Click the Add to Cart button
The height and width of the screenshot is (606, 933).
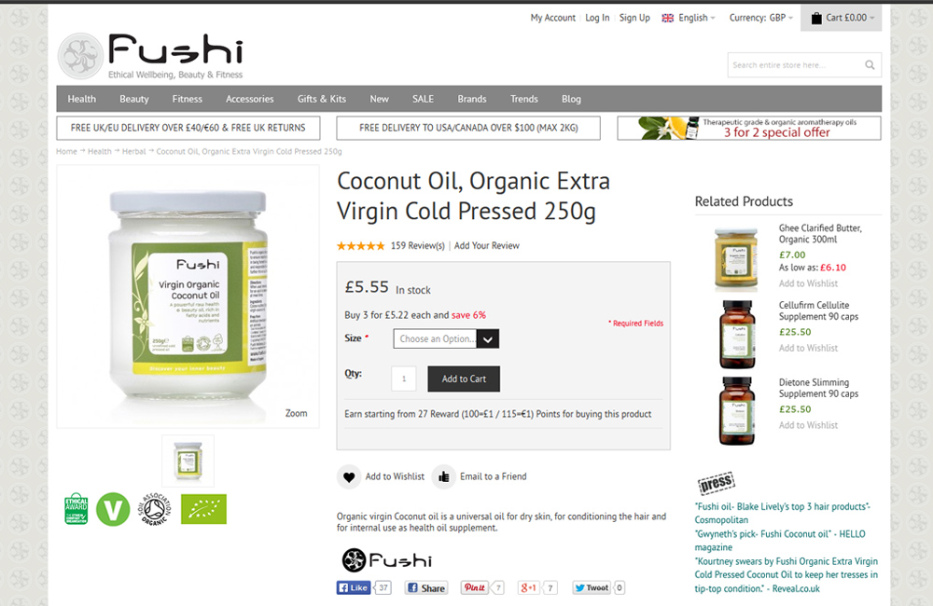[x=464, y=379]
